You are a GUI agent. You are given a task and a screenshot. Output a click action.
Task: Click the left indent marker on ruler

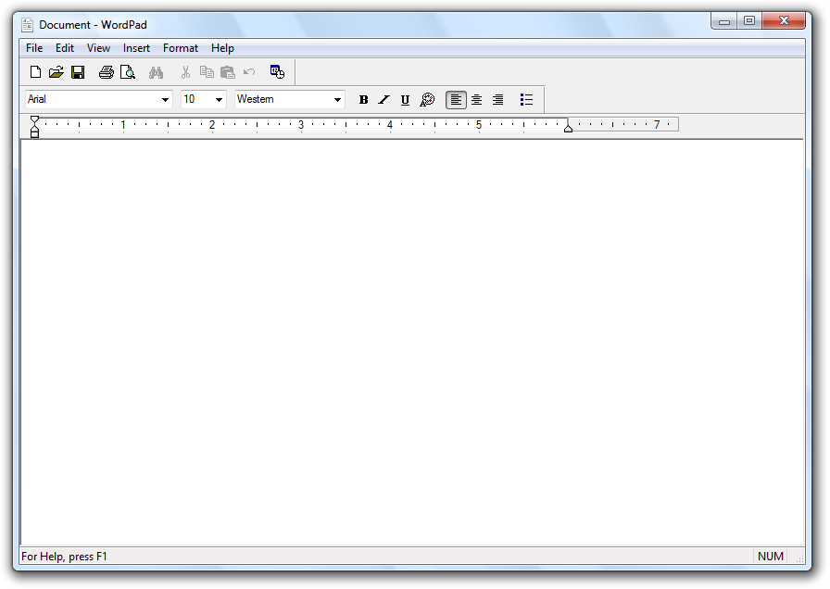[x=34, y=132]
